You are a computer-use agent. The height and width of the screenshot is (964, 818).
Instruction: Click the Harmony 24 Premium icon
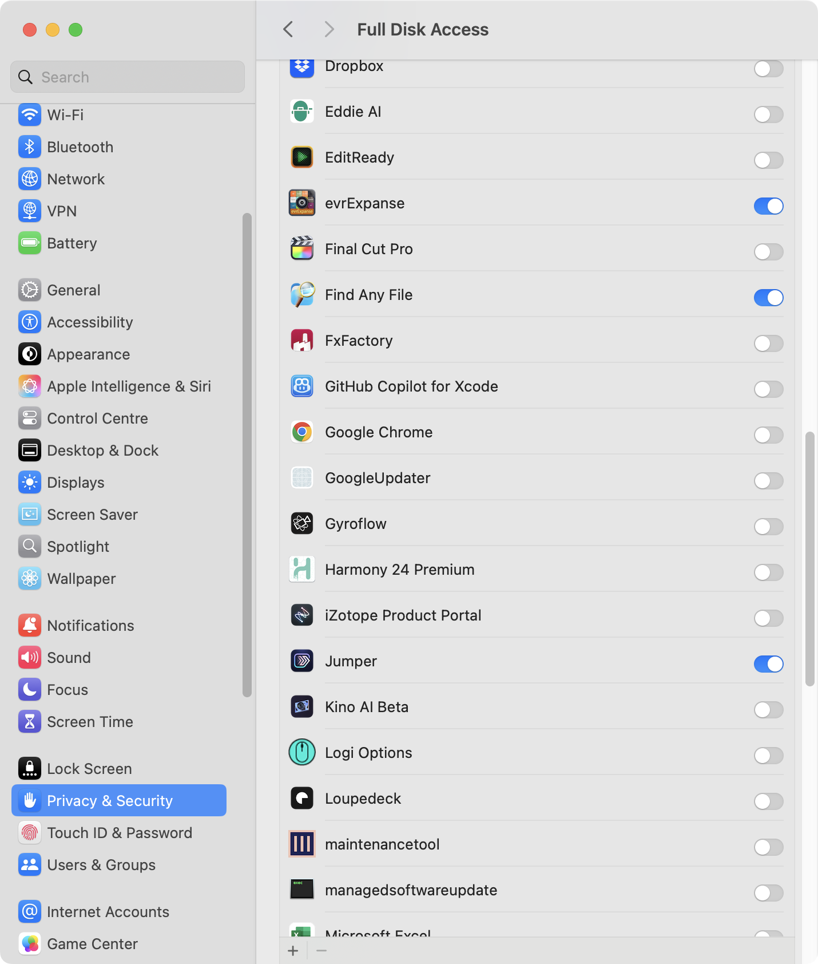pos(302,569)
